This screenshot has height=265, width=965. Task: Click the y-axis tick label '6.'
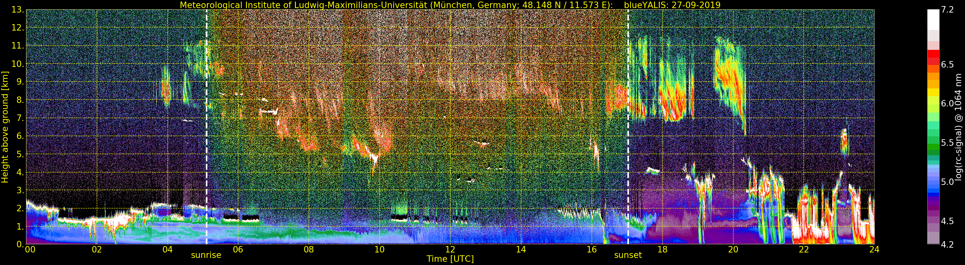[20, 136]
